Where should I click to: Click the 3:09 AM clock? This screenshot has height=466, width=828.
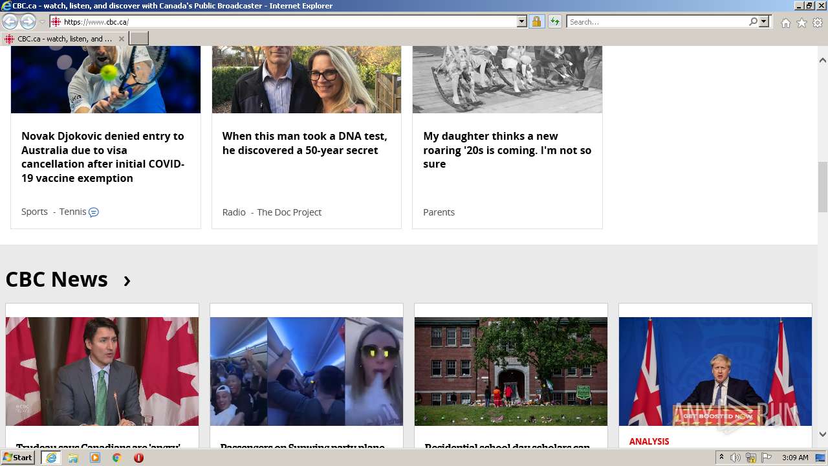795,458
